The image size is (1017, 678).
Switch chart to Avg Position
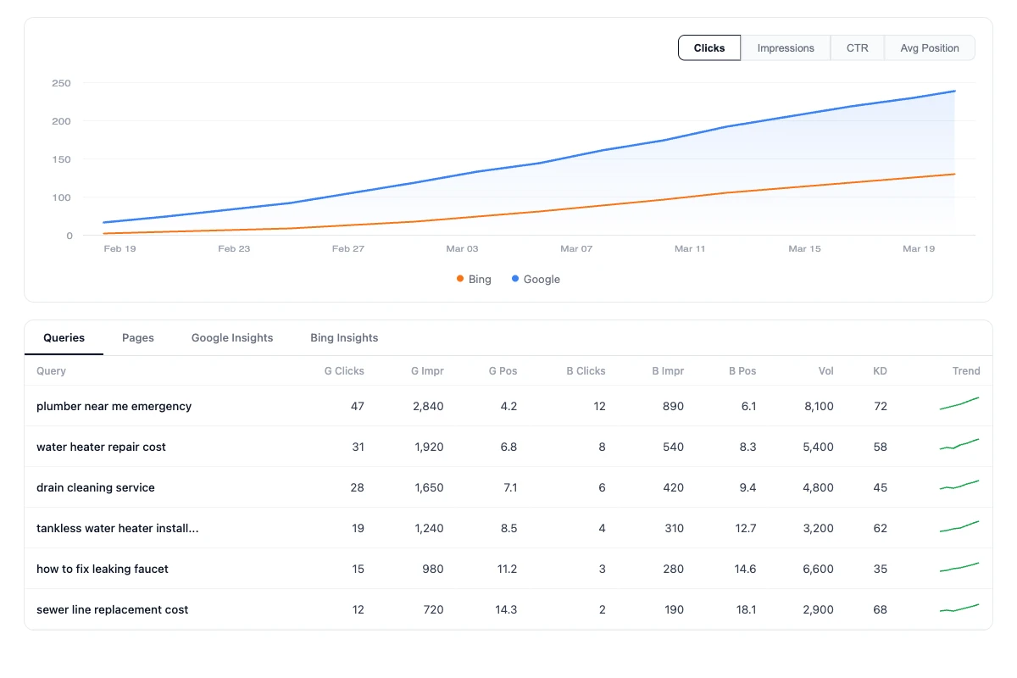click(929, 48)
